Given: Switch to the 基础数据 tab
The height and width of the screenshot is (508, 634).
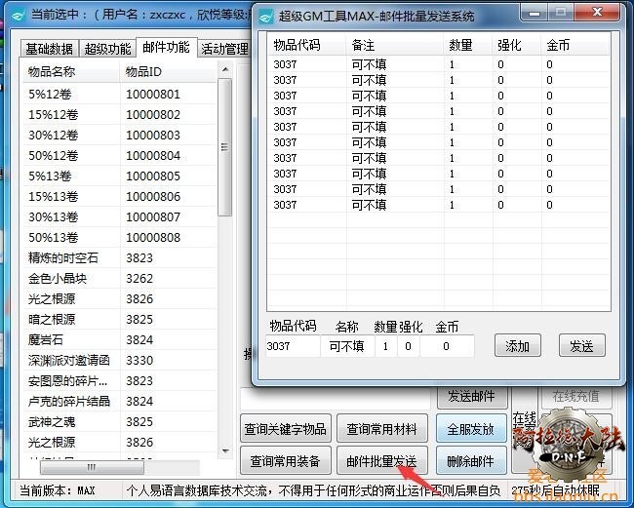Looking at the screenshot, I should pos(49,49).
